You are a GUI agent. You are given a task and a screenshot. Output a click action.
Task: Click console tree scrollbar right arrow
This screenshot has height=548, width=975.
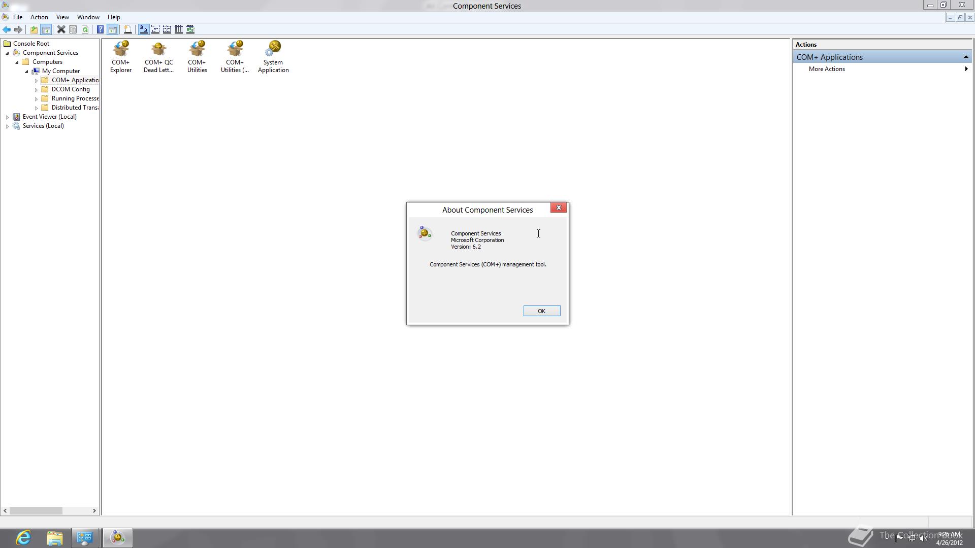(94, 511)
